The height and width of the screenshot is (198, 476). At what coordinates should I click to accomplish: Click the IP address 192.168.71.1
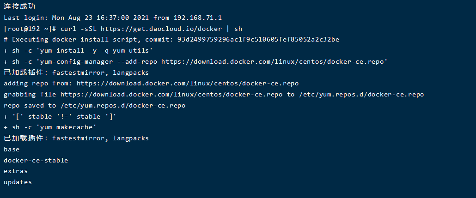[x=198, y=18]
